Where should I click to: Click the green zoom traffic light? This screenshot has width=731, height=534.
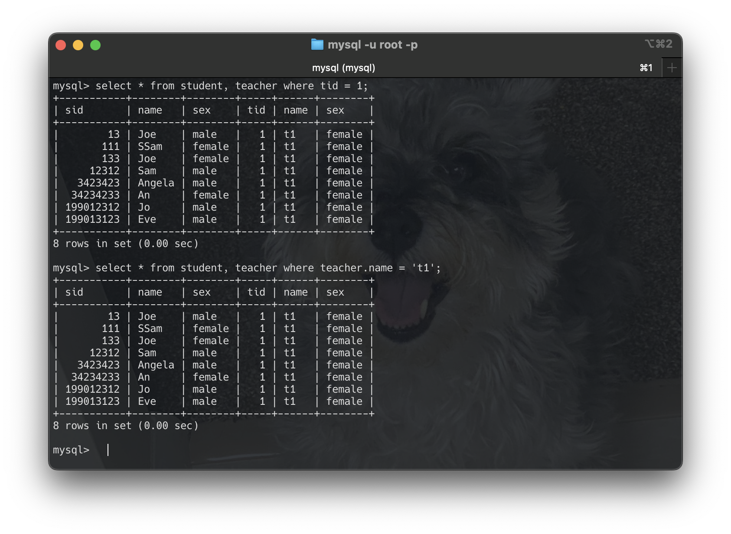click(96, 44)
